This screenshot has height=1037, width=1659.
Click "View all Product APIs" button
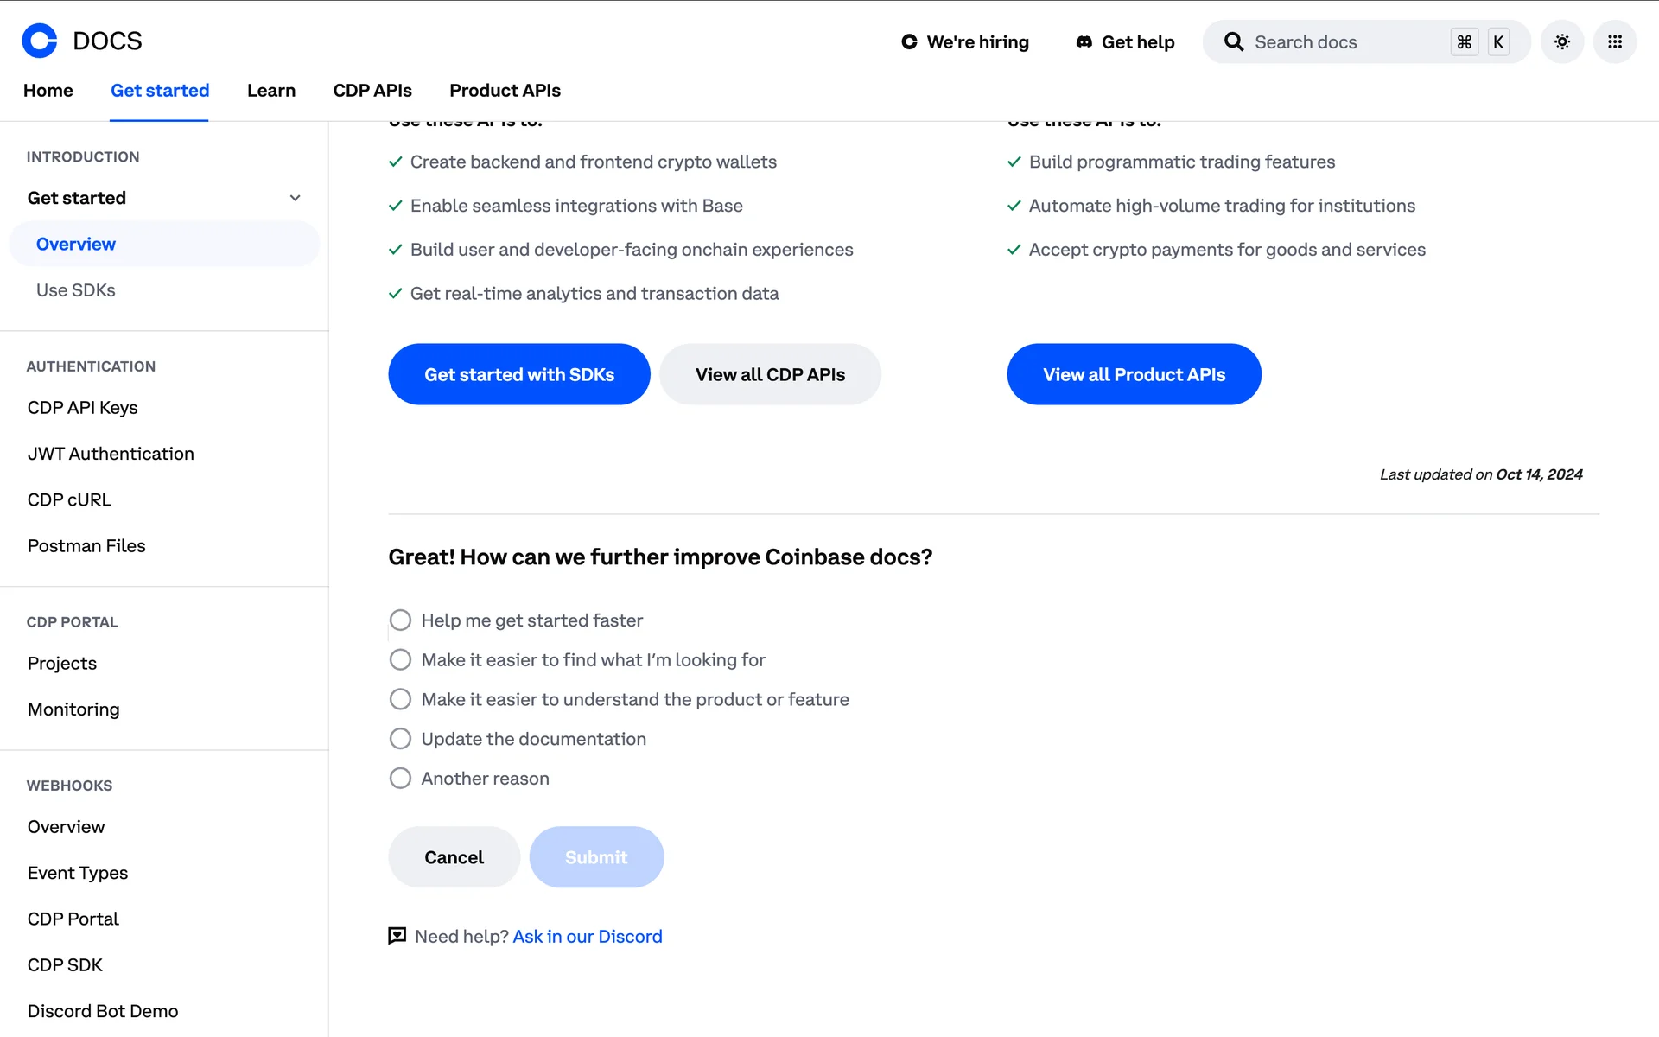(x=1134, y=374)
